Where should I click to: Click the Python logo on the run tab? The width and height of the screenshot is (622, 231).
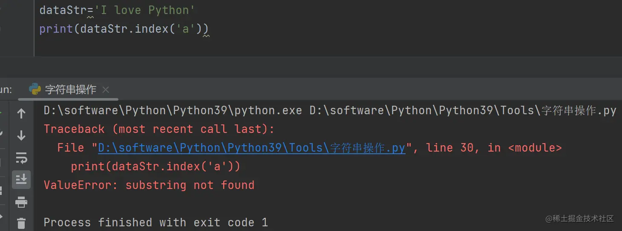coord(35,89)
